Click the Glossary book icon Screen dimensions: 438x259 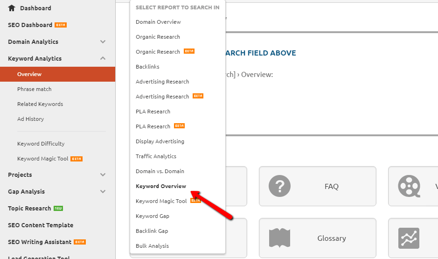click(x=279, y=238)
